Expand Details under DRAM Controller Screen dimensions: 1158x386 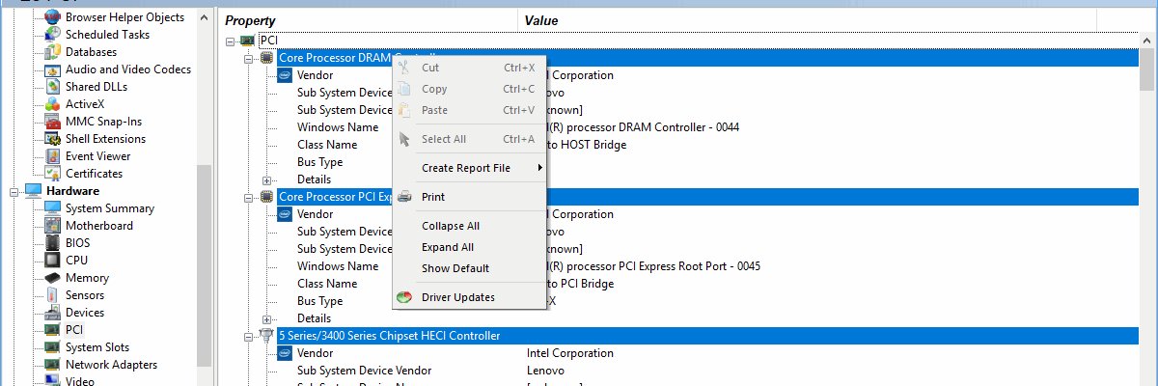point(267,179)
